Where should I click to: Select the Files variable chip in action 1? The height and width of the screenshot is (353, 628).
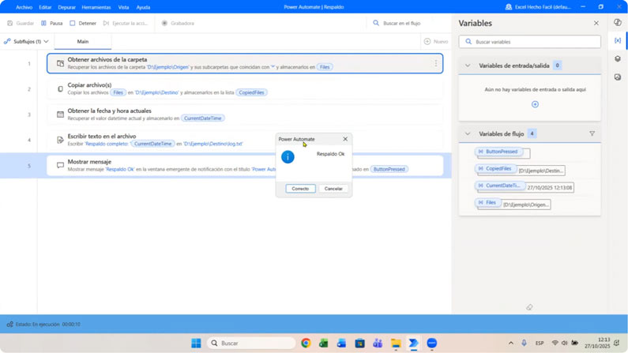click(325, 67)
